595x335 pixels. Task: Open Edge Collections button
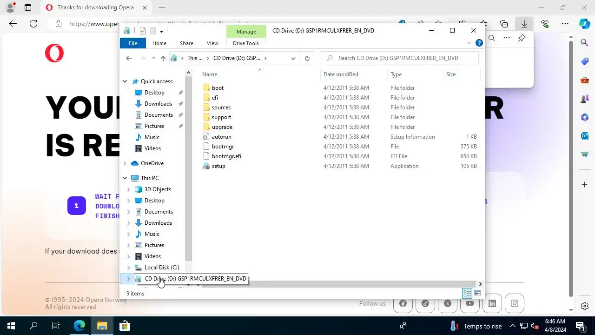[x=504, y=24]
